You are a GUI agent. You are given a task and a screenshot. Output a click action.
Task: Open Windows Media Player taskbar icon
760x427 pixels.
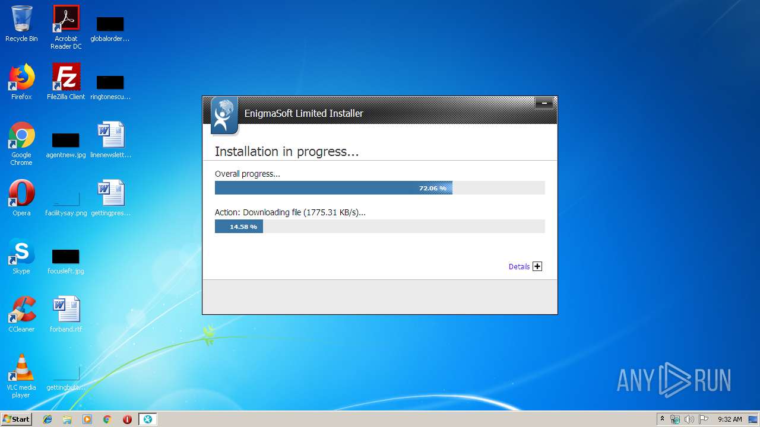coord(87,419)
